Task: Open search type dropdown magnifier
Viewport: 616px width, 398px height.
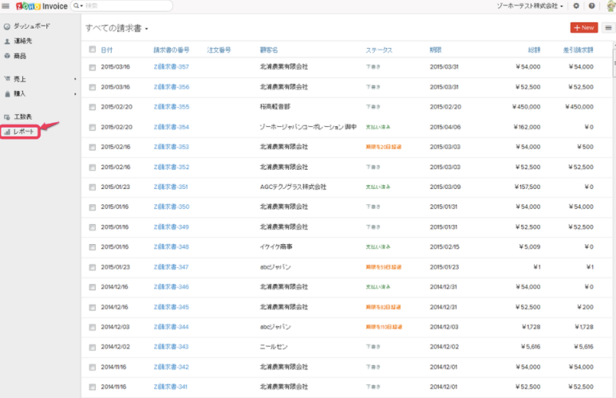Action: (x=77, y=6)
